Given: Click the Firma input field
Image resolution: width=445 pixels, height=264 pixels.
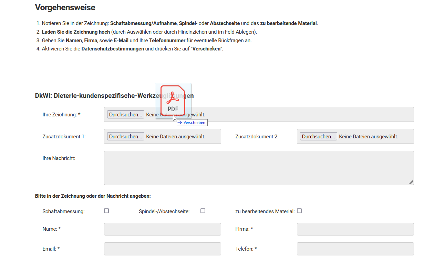Looking at the screenshot, I should click(x=355, y=229).
